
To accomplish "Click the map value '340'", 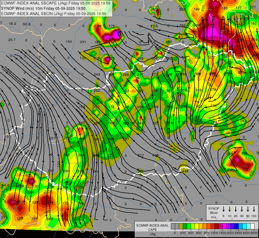I will 36,170.
